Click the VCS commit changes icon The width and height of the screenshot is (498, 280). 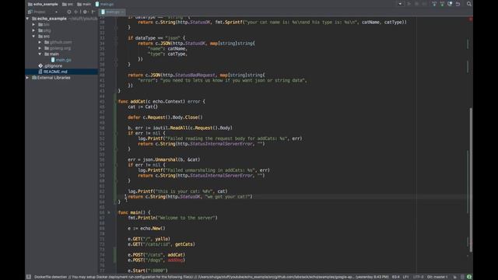(x=442, y=4)
